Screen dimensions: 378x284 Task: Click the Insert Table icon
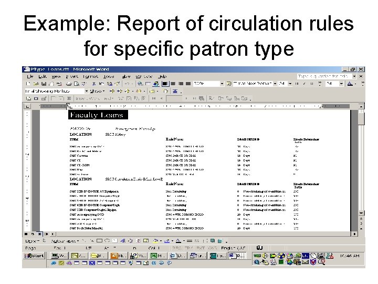point(148,84)
